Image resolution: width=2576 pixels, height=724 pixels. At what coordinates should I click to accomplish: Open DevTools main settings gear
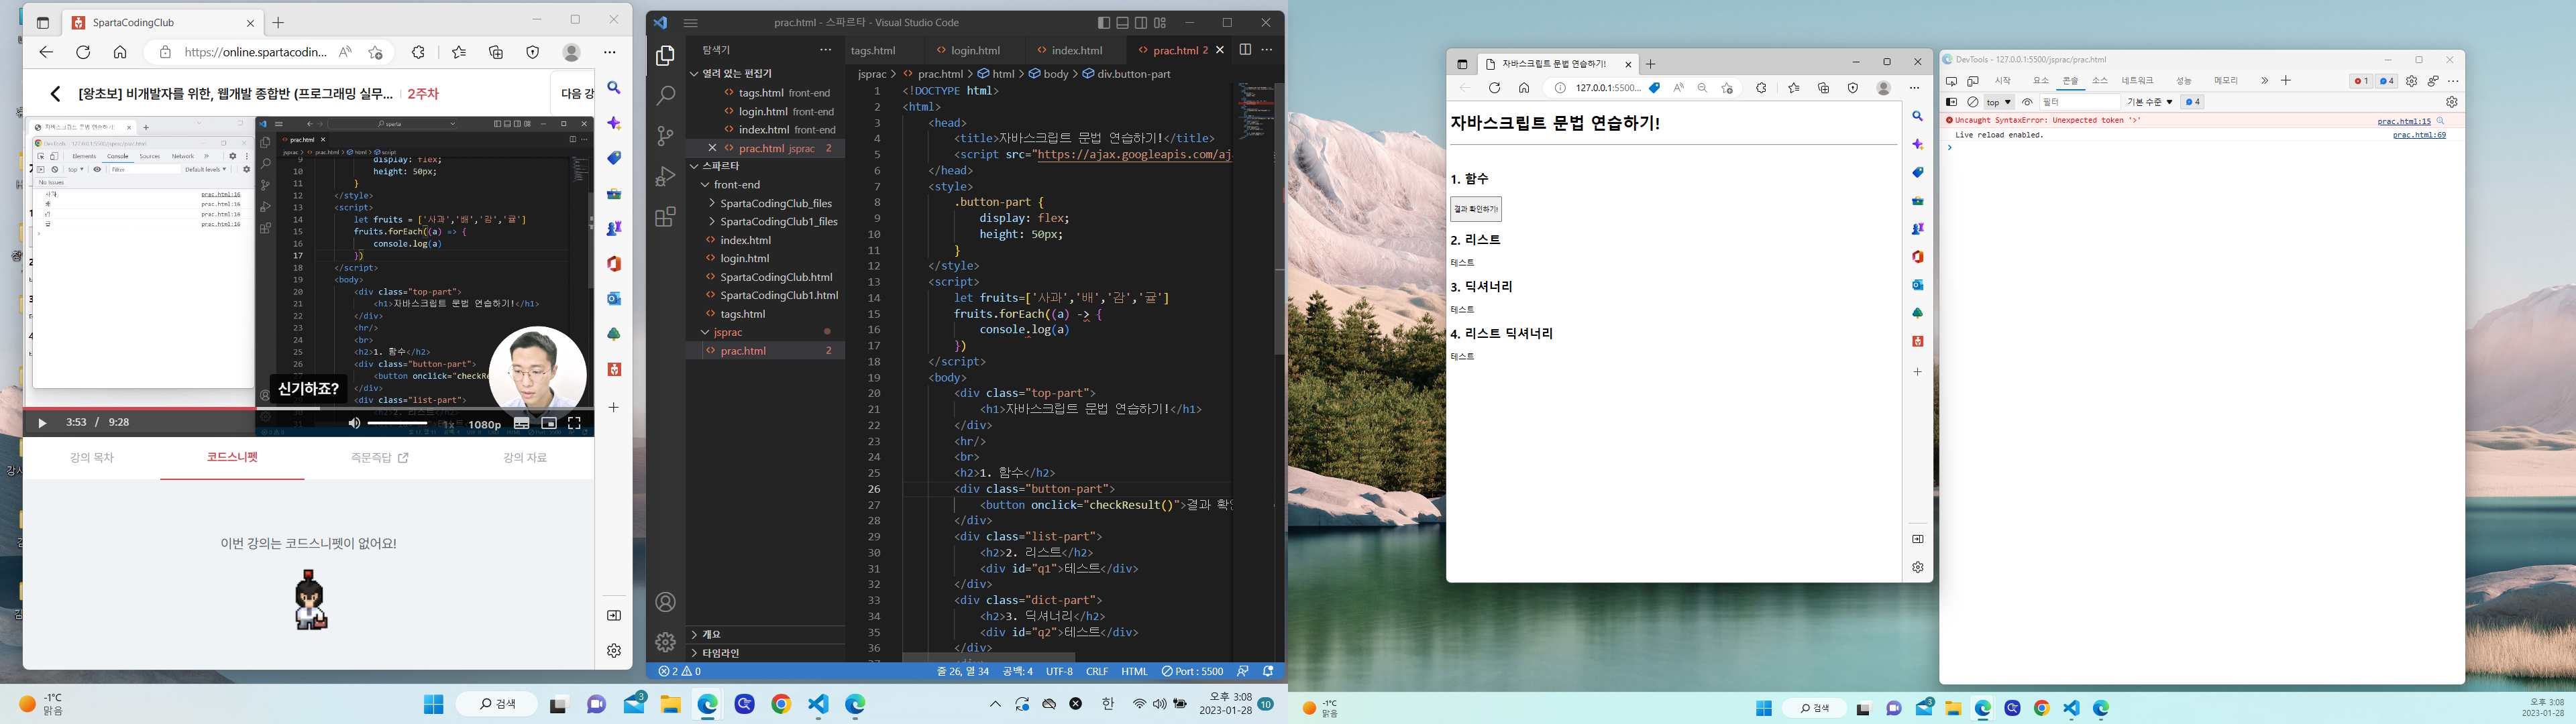point(2411,81)
